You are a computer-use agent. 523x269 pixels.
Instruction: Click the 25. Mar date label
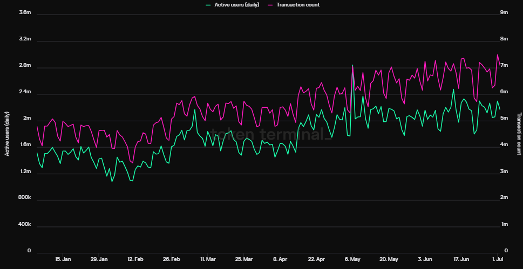(x=244, y=259)
